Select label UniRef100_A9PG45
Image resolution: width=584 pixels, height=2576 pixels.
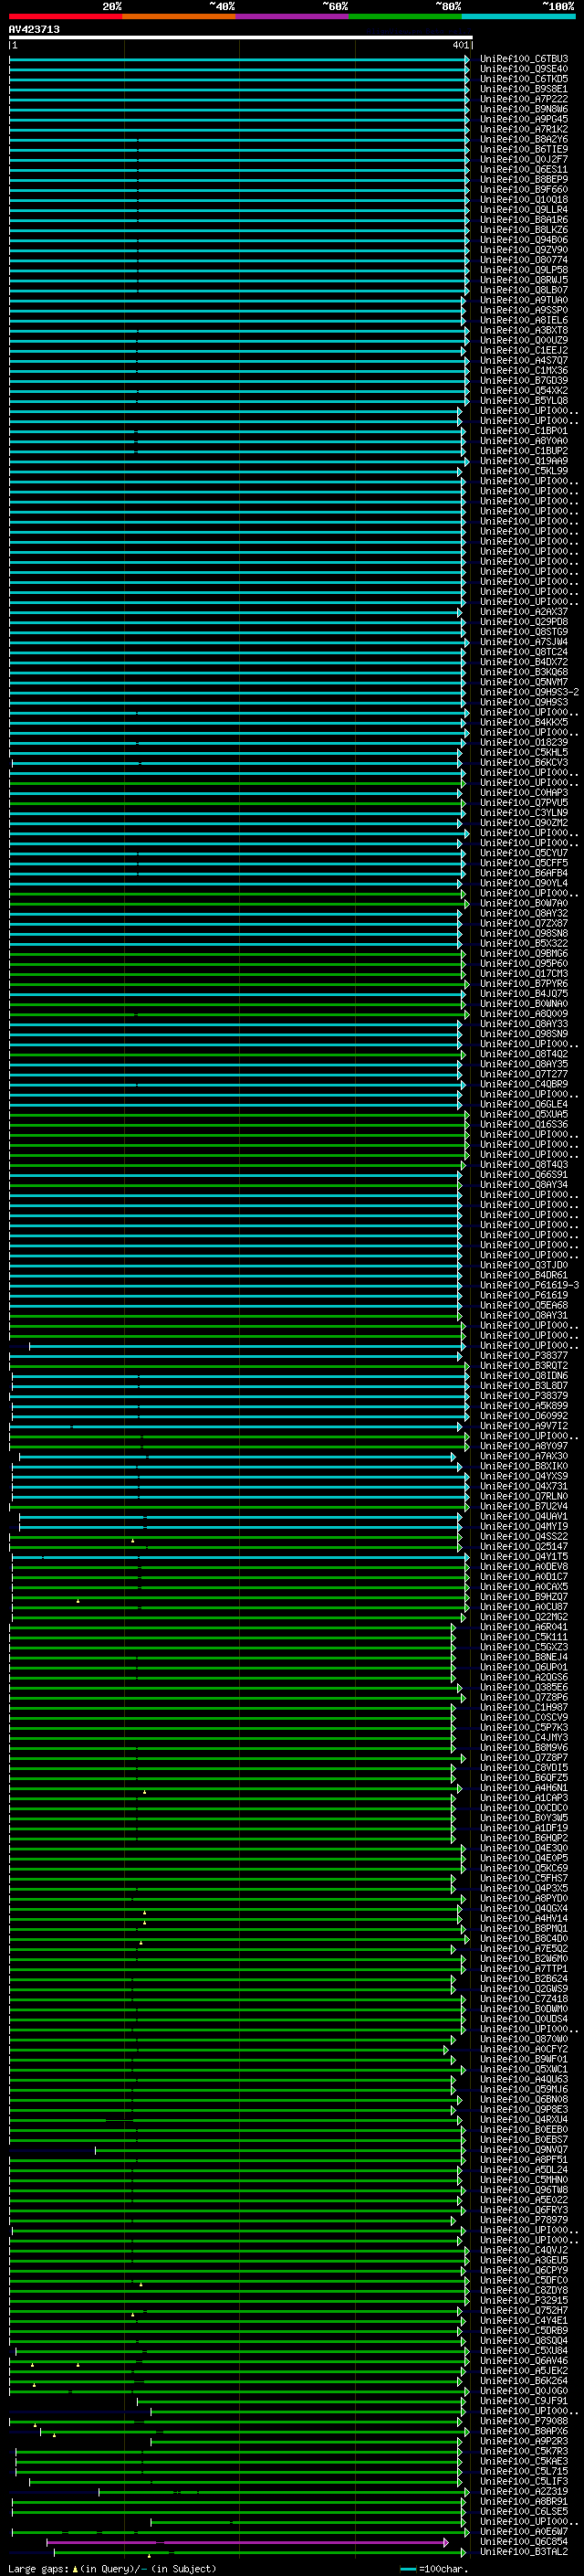[x=523, y=119]
